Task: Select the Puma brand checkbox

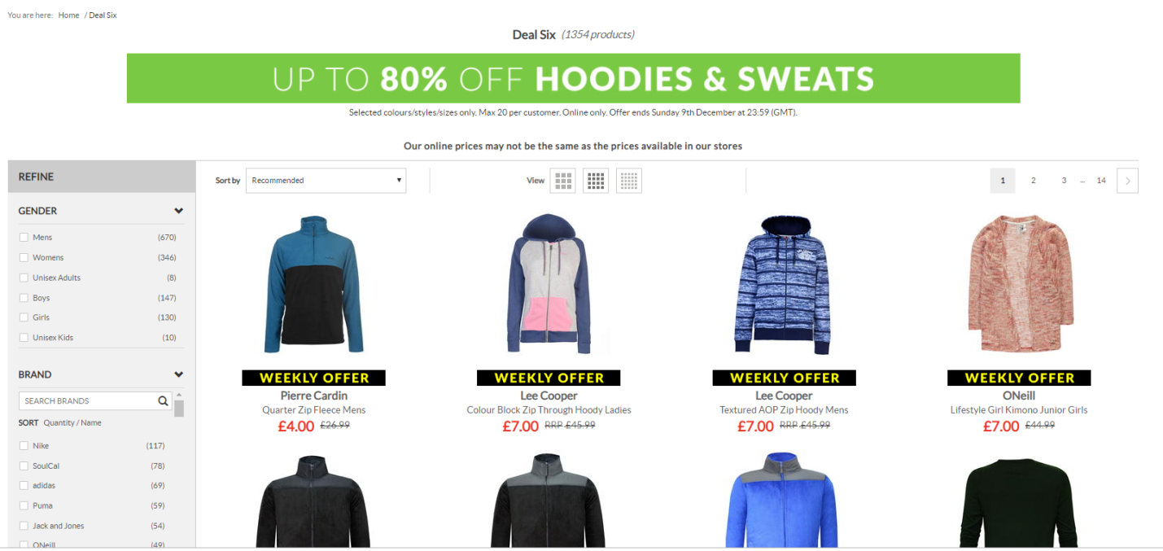Action: tap(24, 505)
